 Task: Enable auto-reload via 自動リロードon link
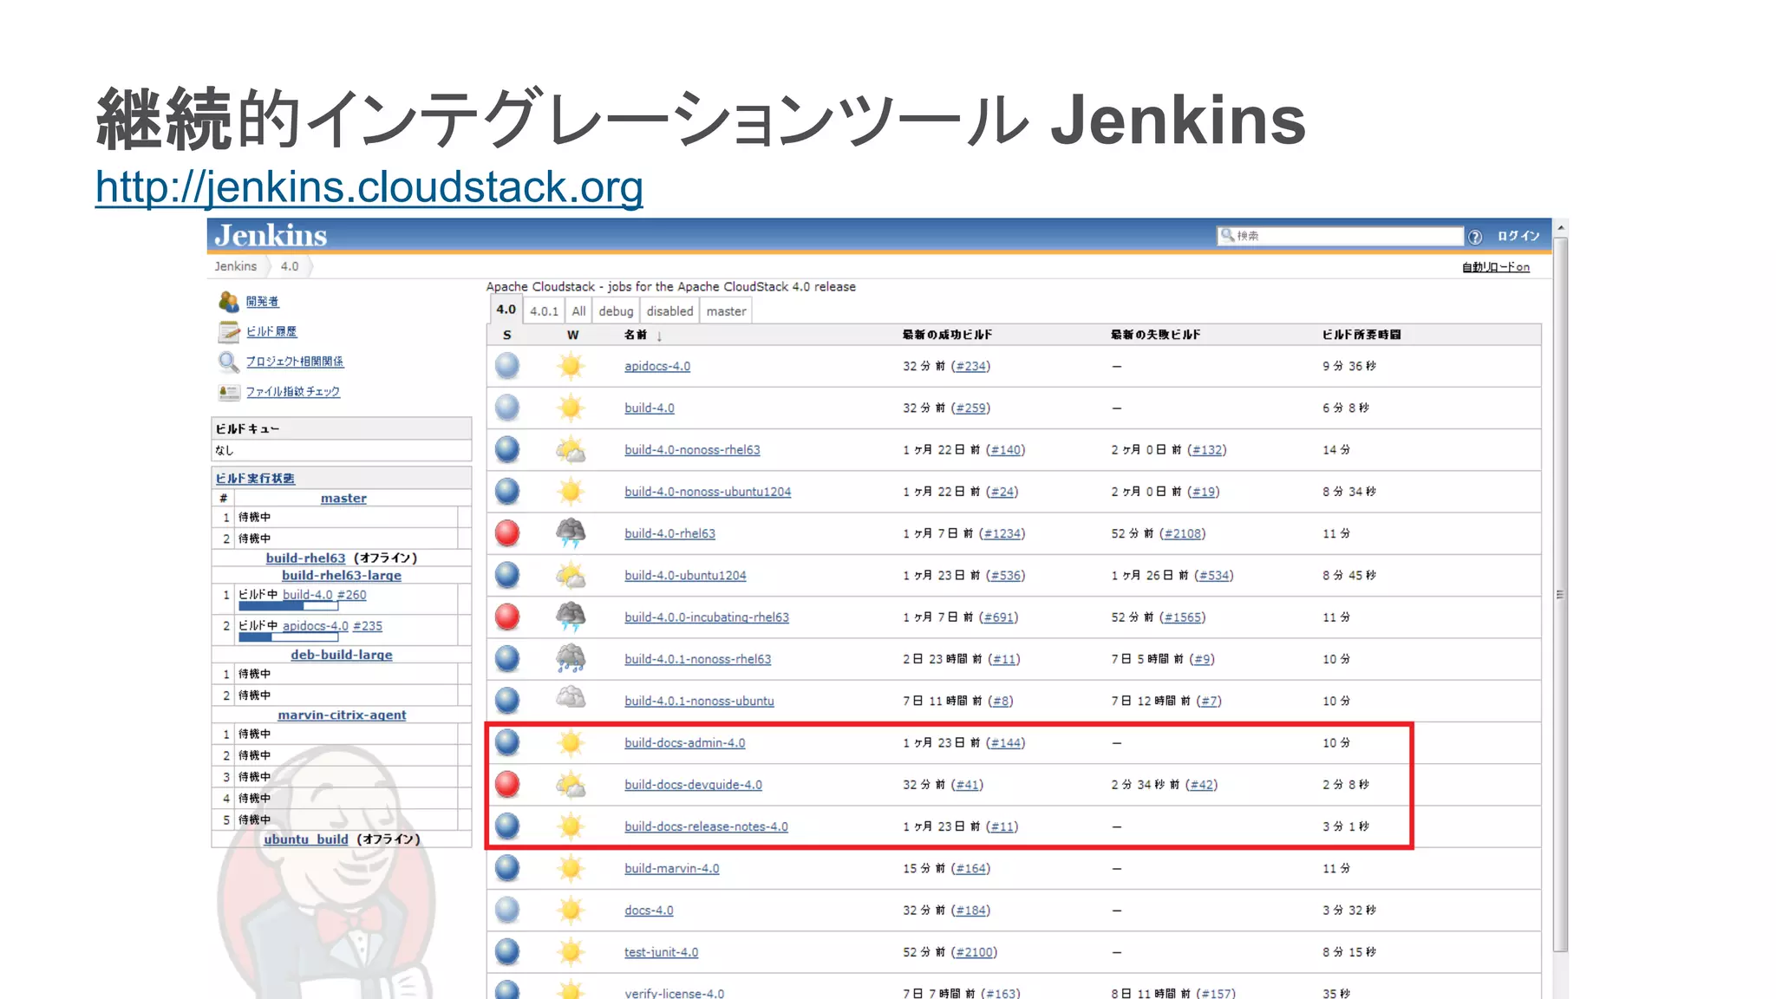tap(1496, 267)
